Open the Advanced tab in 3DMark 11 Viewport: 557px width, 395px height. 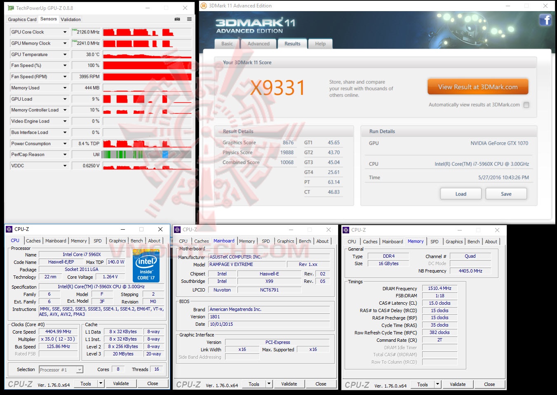pos(259,44)
